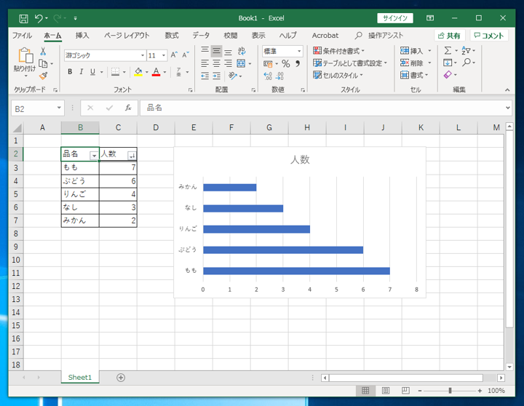
Task: Center text horizontally in the cell
Action: coord(217,63)
